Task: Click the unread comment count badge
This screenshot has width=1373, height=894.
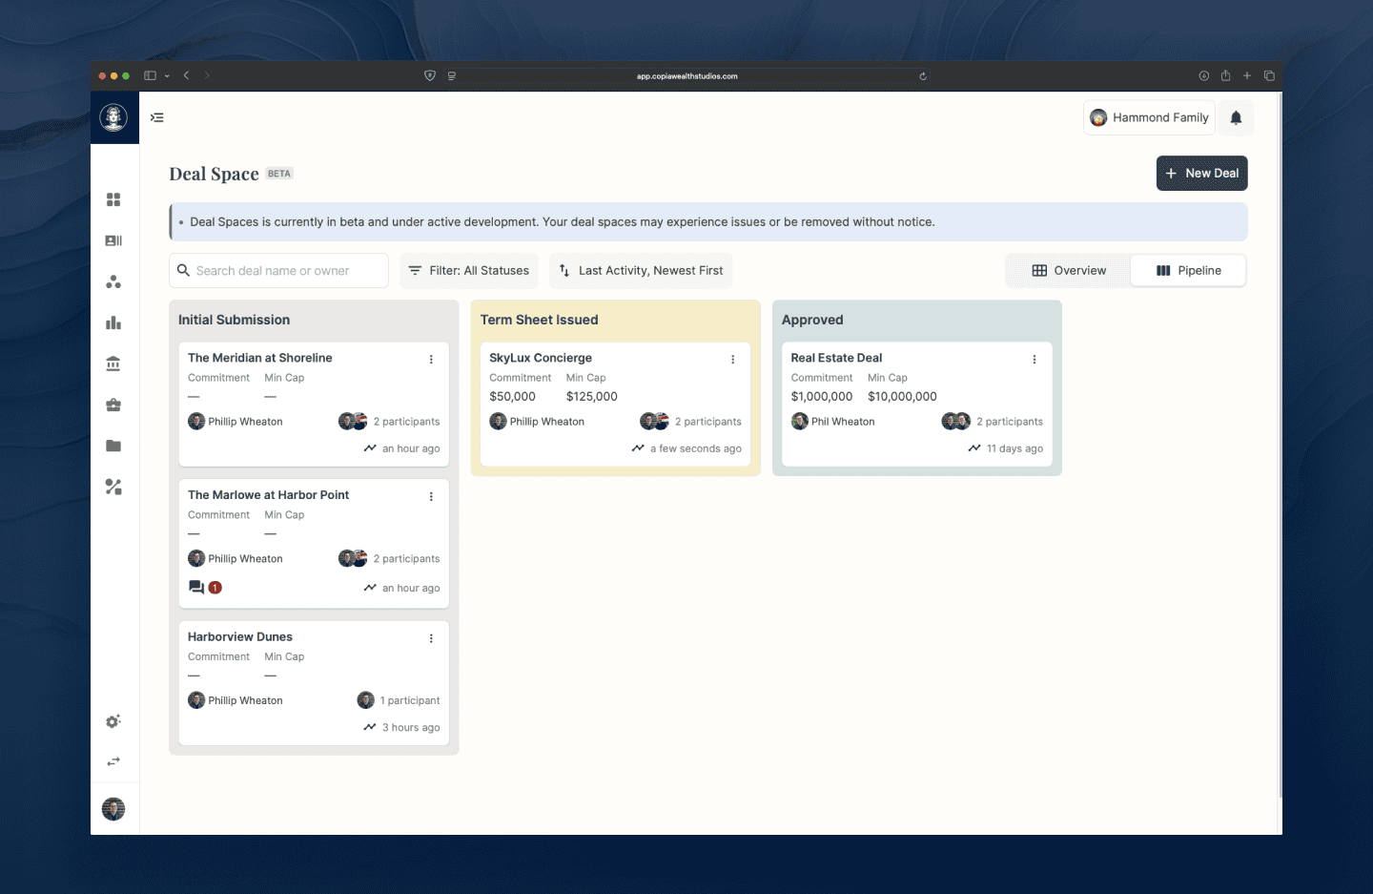Action: click(215, 588)
